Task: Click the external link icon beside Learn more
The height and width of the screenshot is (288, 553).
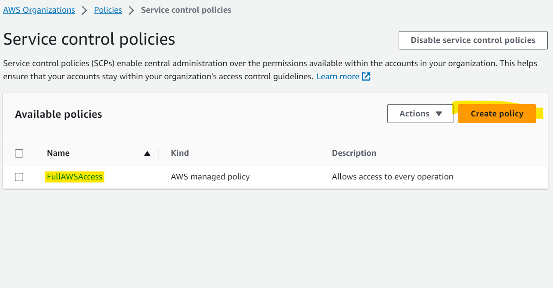Action: point(366,77)
